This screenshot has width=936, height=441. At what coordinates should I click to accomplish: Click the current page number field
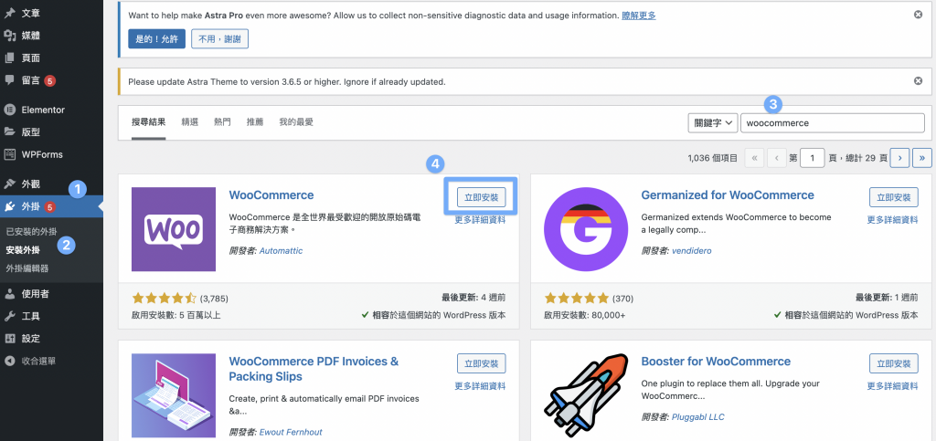(x=812, y=158)
